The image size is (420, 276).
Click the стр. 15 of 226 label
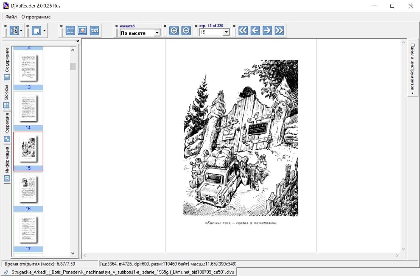[x=211, y=26]
